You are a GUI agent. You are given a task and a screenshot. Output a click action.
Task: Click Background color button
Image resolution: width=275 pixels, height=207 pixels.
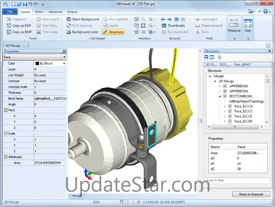82,32
